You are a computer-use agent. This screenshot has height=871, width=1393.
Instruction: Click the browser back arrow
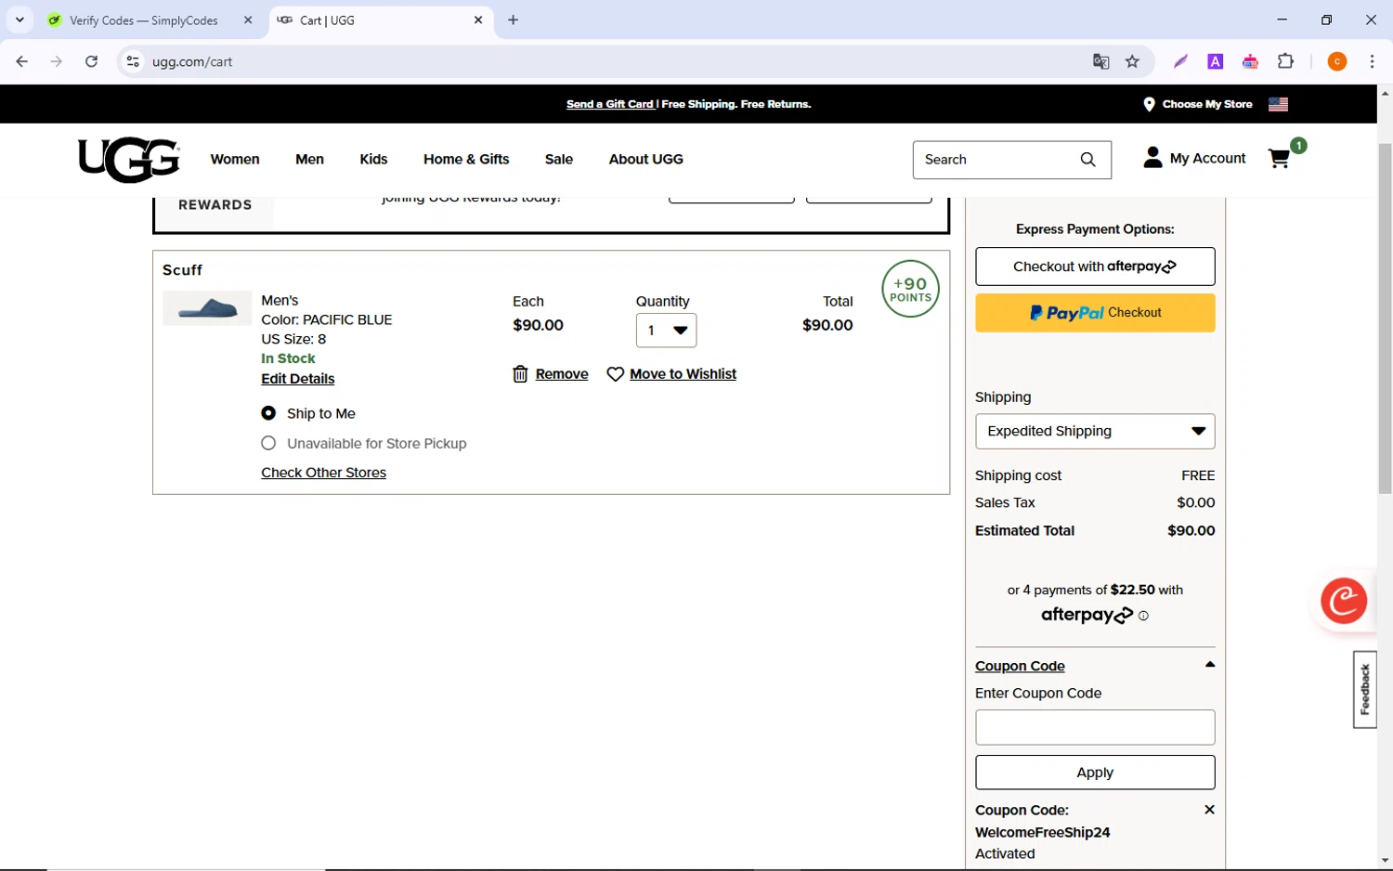(22, 61)
